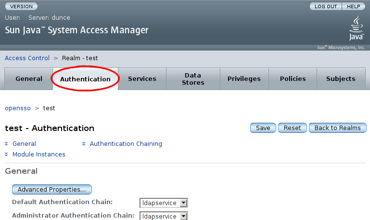Open the Policies tab
The image size is (370, 220).
(293, 78)
